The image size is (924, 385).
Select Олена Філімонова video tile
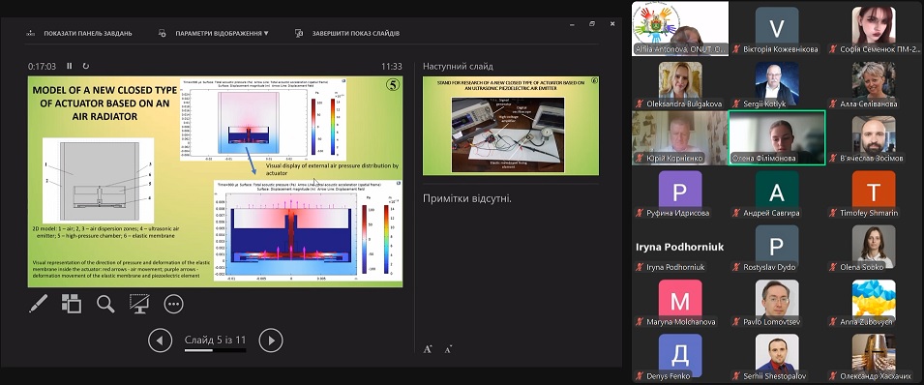coord(777,137)
